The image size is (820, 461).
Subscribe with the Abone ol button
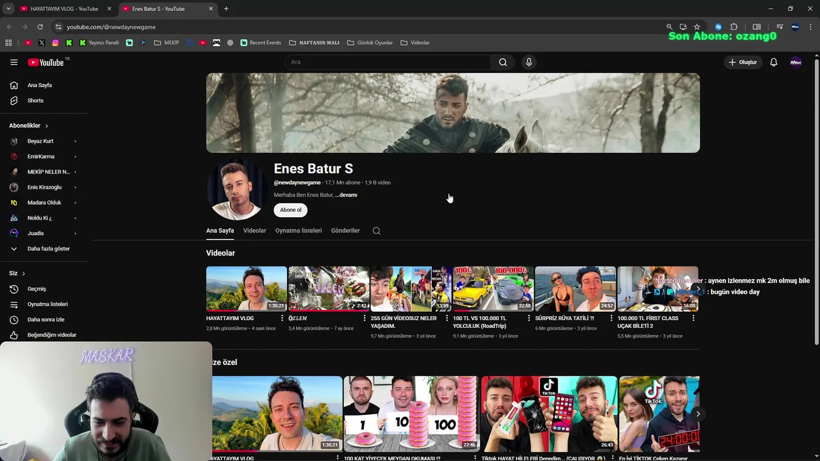coord(290,210)
